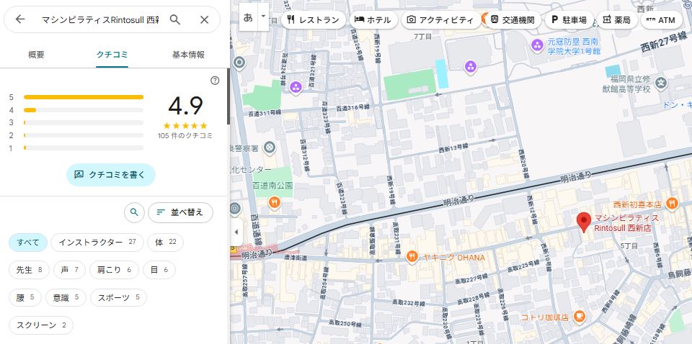Open the 並べ替え sort dropdown

coord(180,212)
